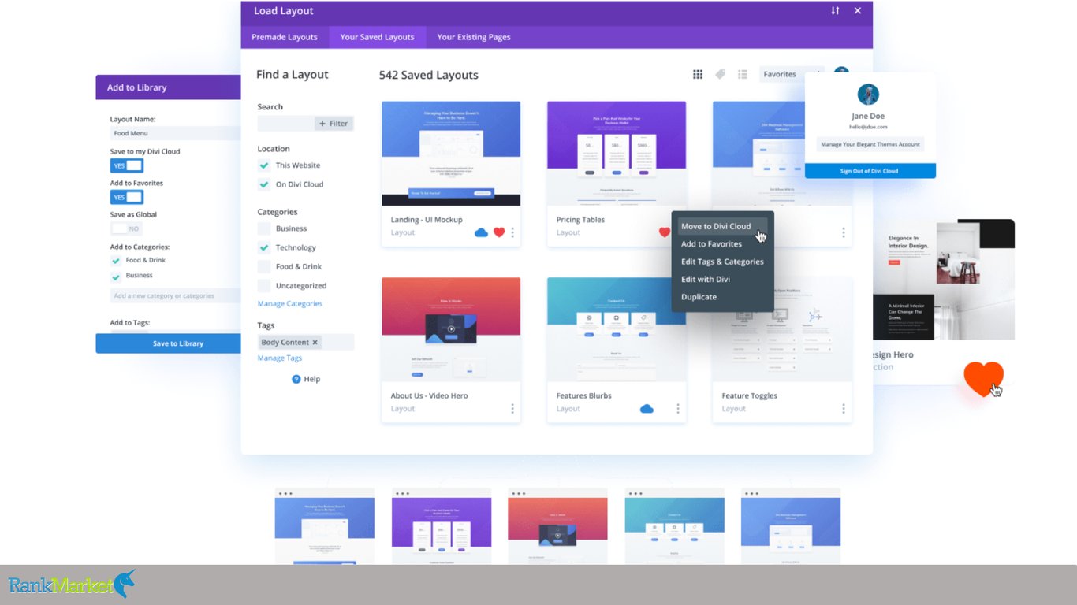Uncheck Food & Drink in Add to Library
This screenshot has width=1077, height=605.
116,260
